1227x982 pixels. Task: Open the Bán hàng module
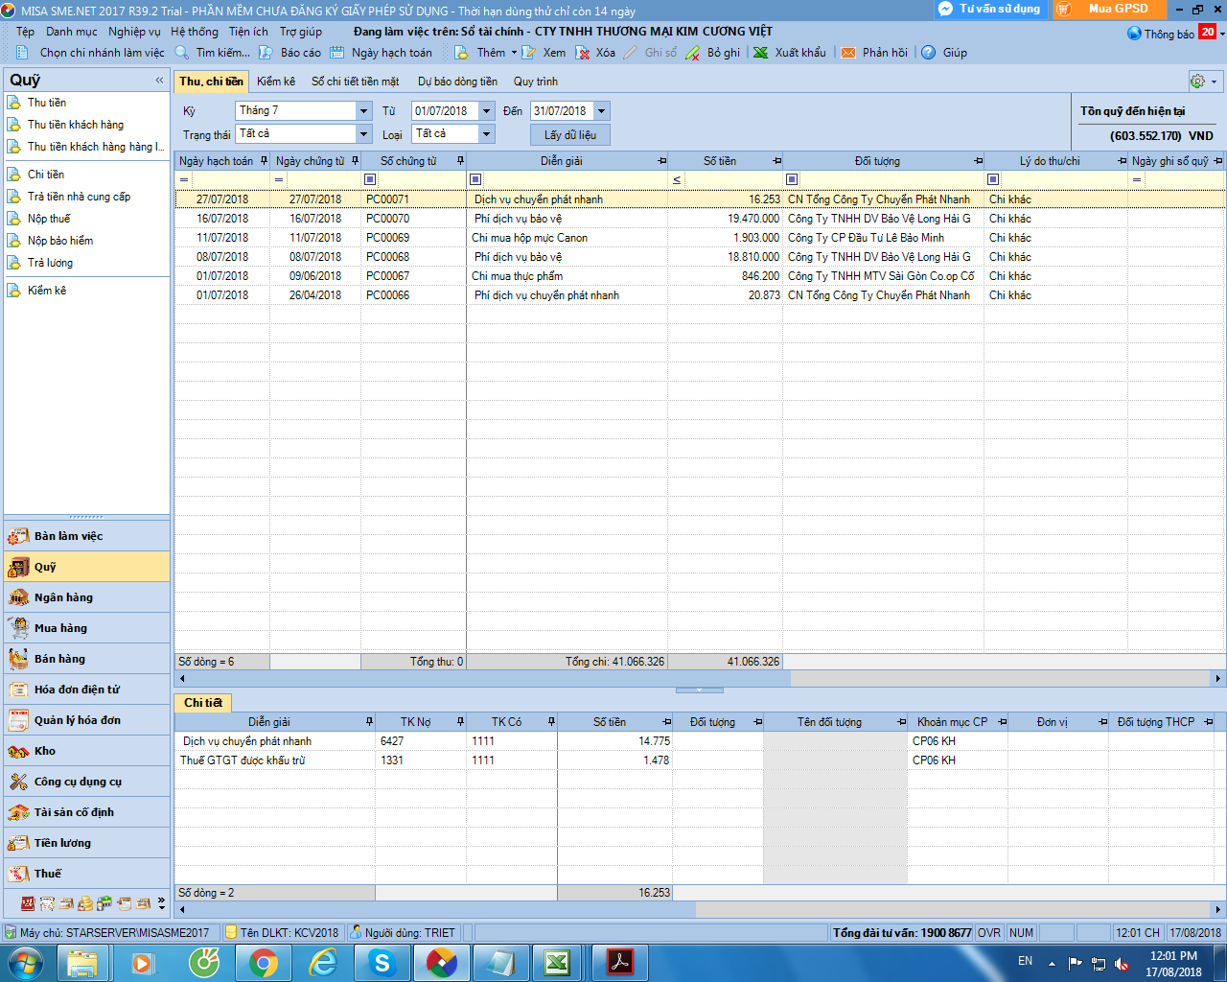coord(86,659)
